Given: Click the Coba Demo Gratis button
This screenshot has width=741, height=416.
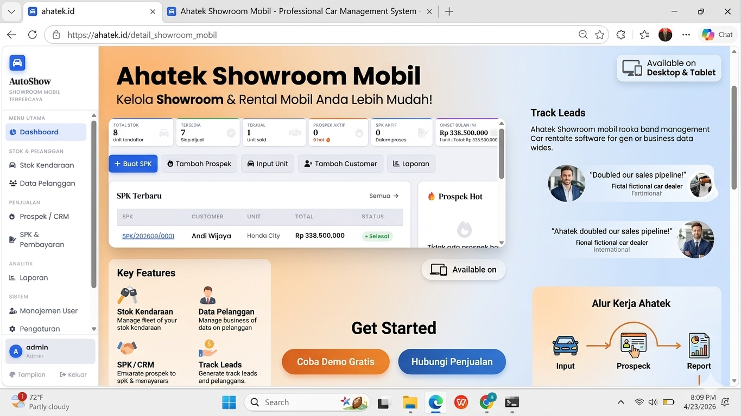Looking at the screenshot, I should click(335, 362).
